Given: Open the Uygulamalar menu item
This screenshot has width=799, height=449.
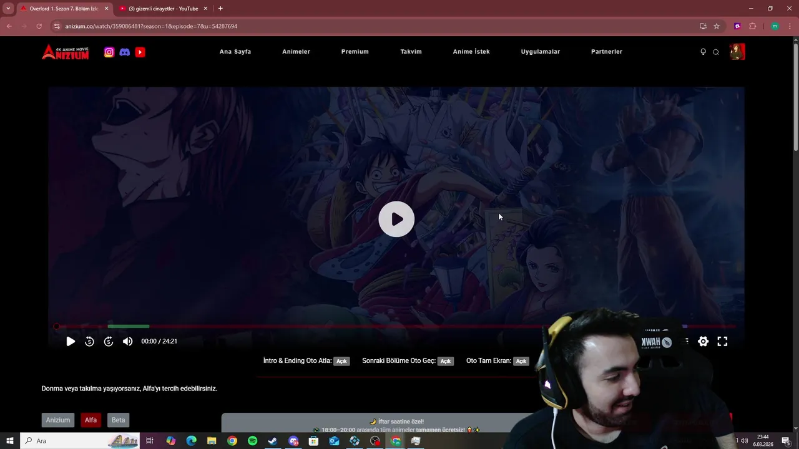Looking at the screenshot, I should click(x=541, y=52).
